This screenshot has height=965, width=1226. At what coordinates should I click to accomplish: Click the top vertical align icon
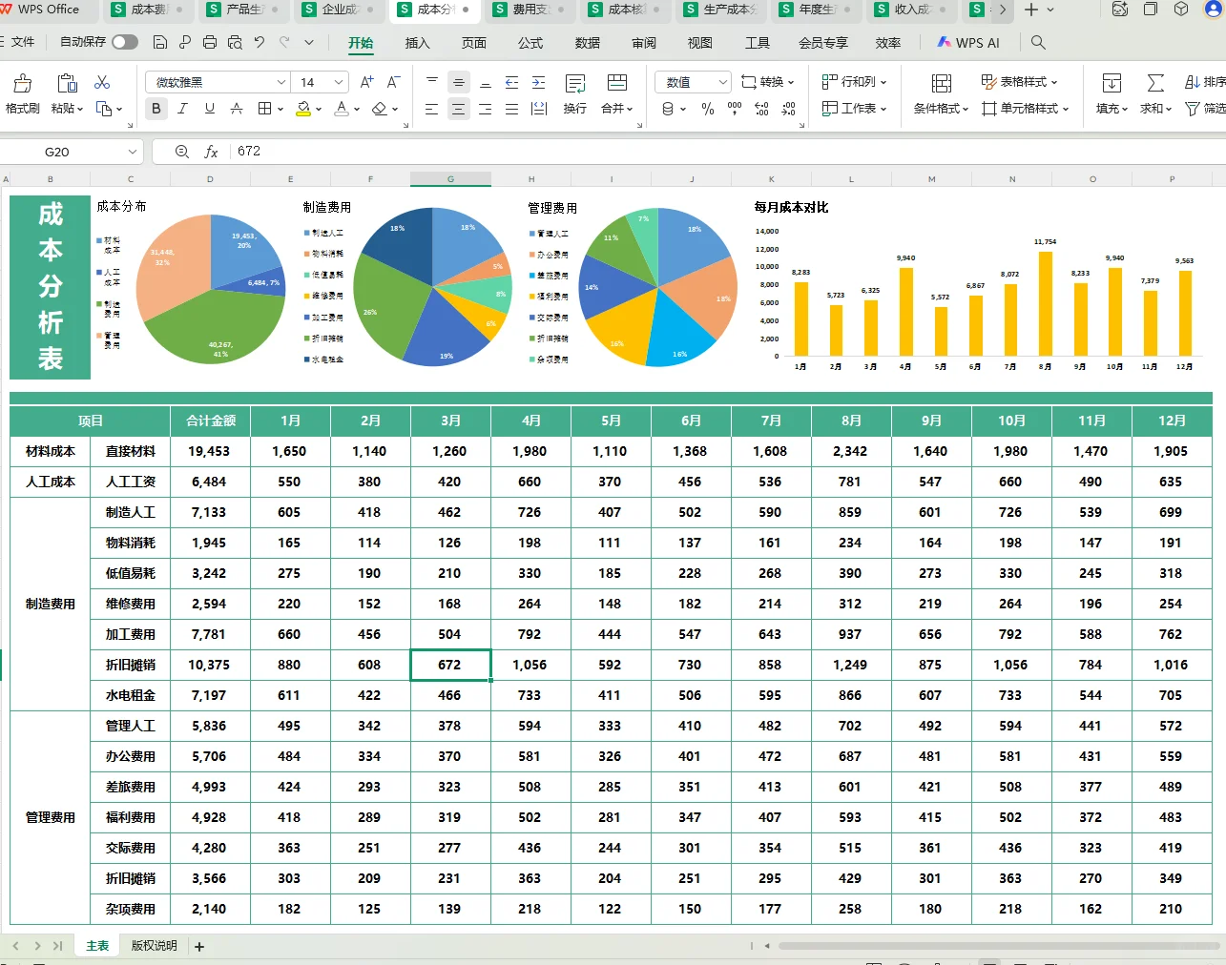(432, 82)
